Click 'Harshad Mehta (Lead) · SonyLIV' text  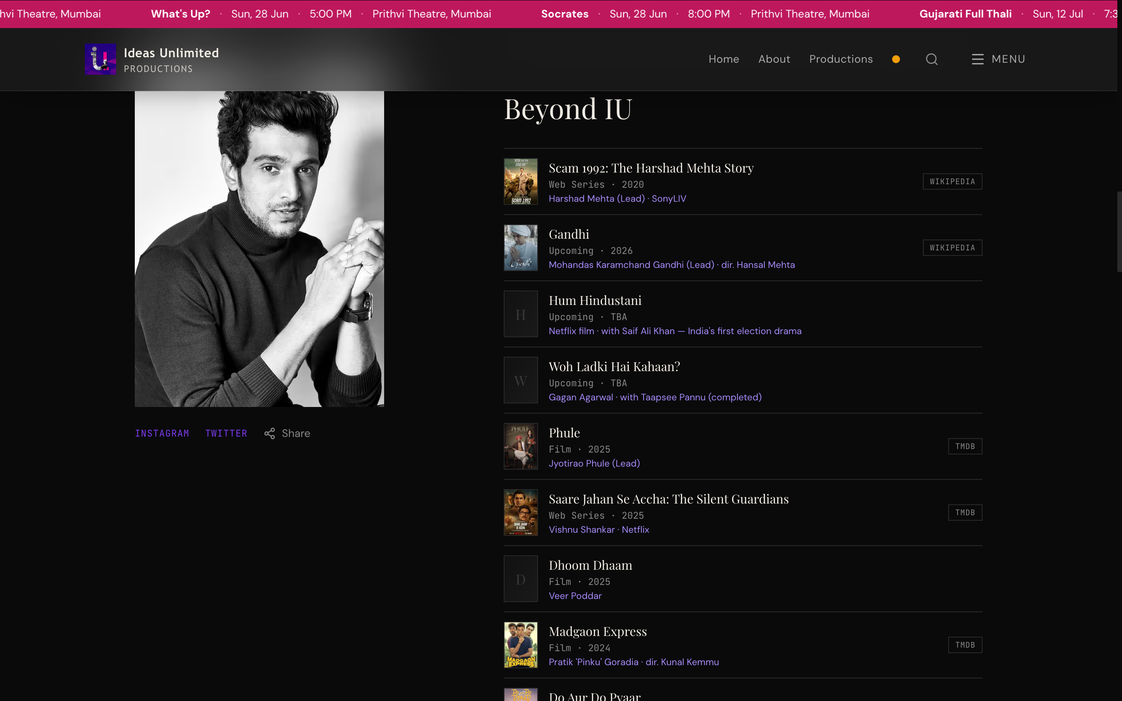tap(617, 199)
